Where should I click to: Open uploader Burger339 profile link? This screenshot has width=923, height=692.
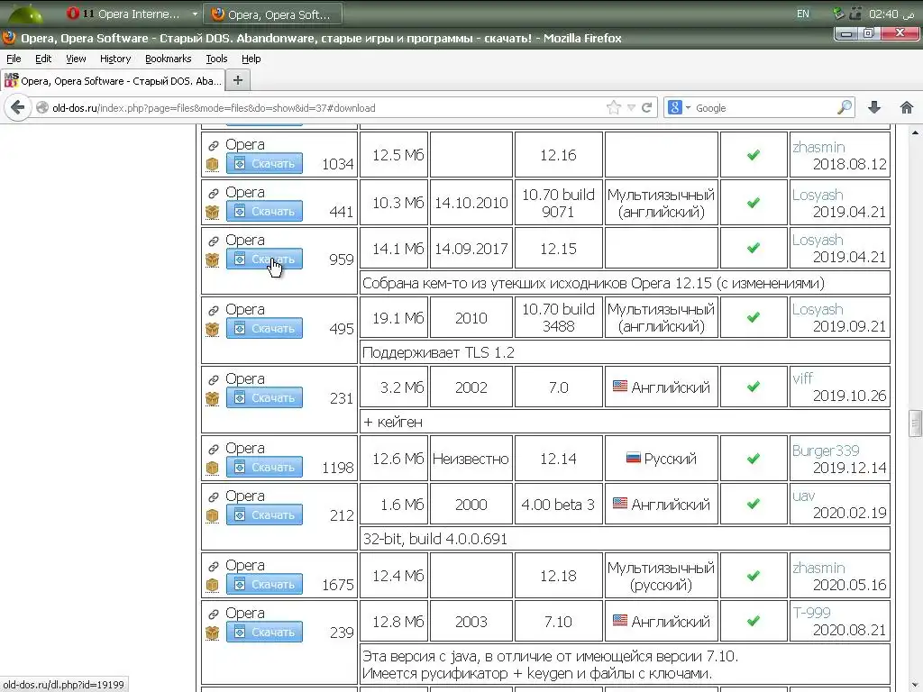(x=826, y=451)
